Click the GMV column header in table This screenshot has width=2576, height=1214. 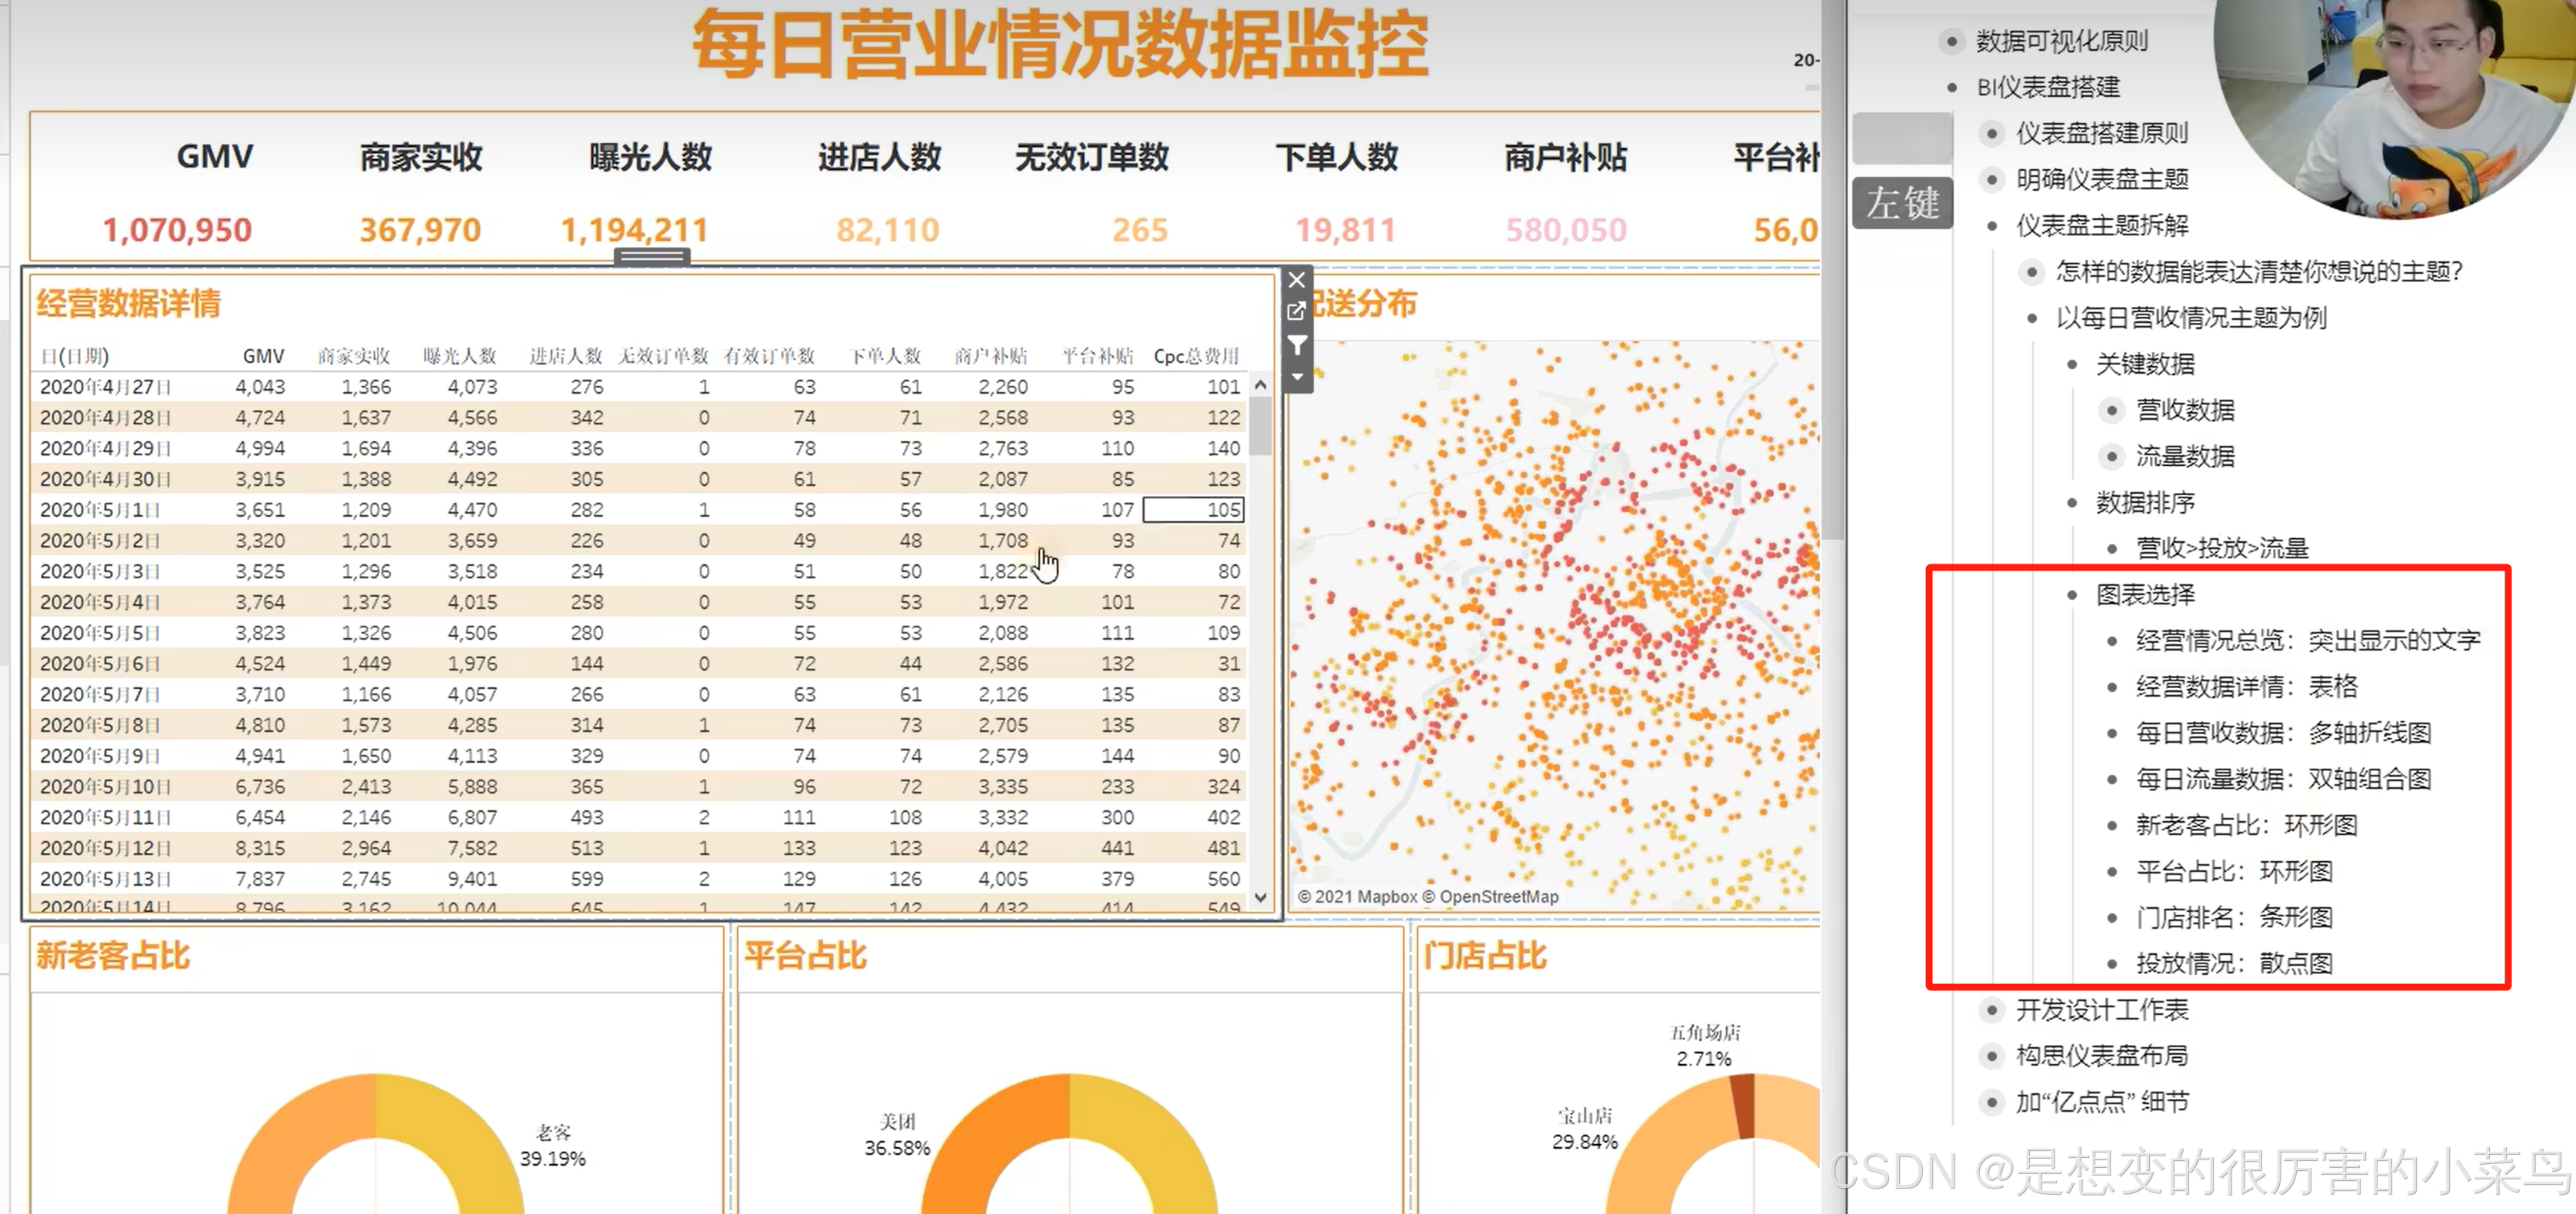[263, 357]
